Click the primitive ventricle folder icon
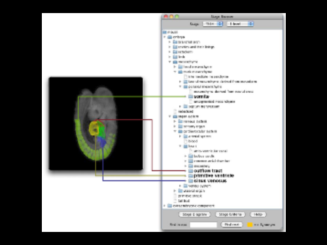Viewport: 327px width, 245px height. 190,176
